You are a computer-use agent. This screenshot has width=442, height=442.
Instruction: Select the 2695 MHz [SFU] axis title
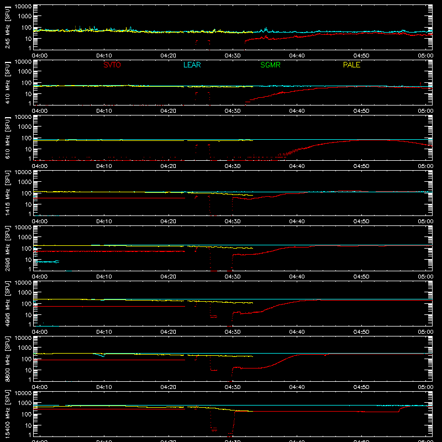click(x=8, y=248)
